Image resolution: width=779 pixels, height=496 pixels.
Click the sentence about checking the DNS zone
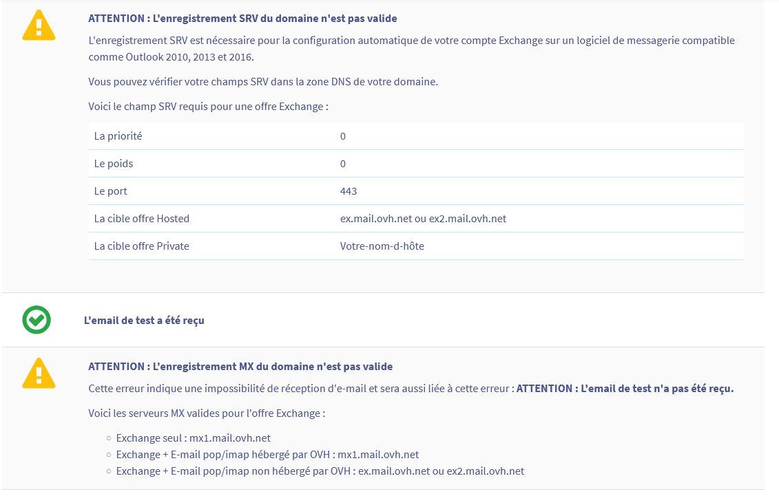coord(263,82)
